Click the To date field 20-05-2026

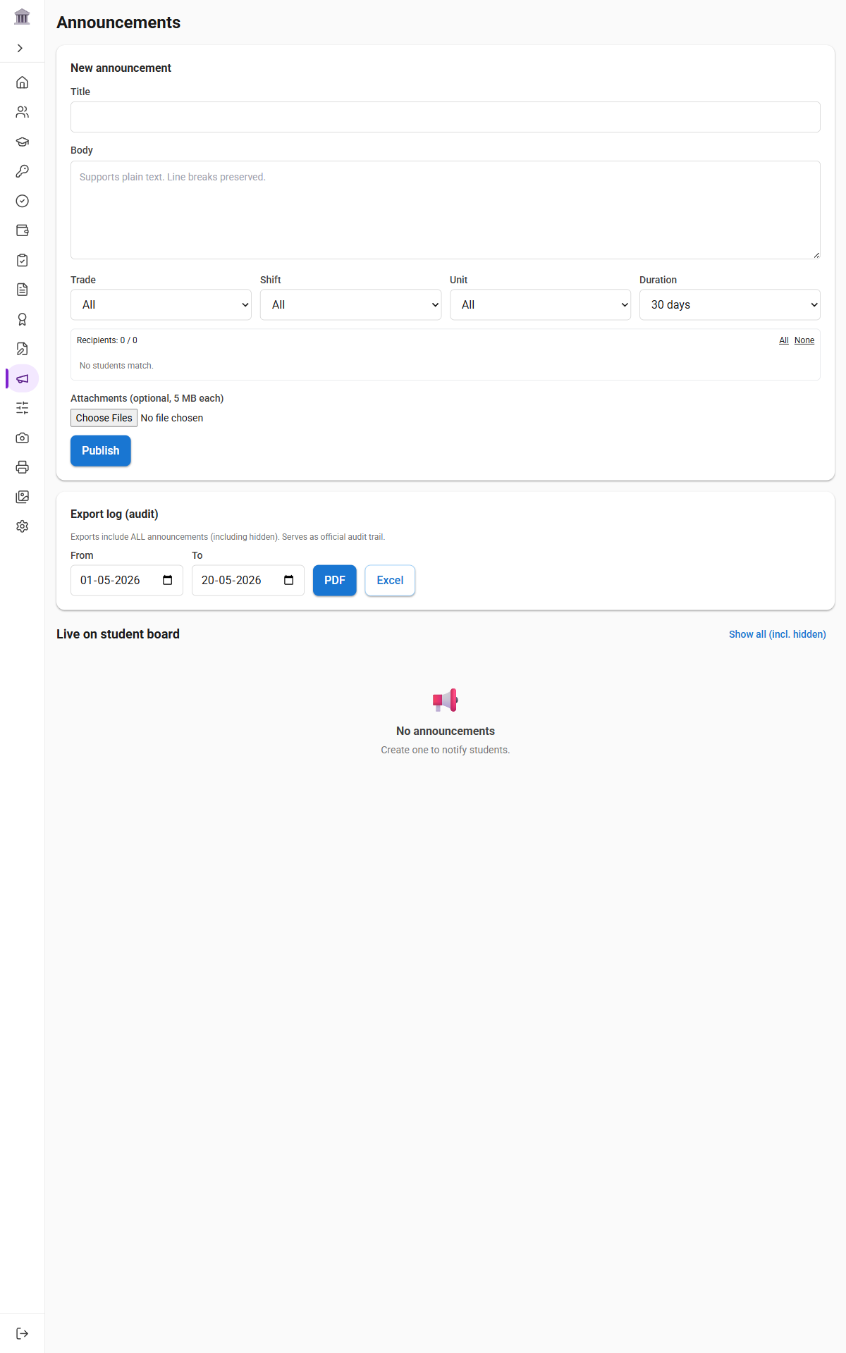pos(248,580)
